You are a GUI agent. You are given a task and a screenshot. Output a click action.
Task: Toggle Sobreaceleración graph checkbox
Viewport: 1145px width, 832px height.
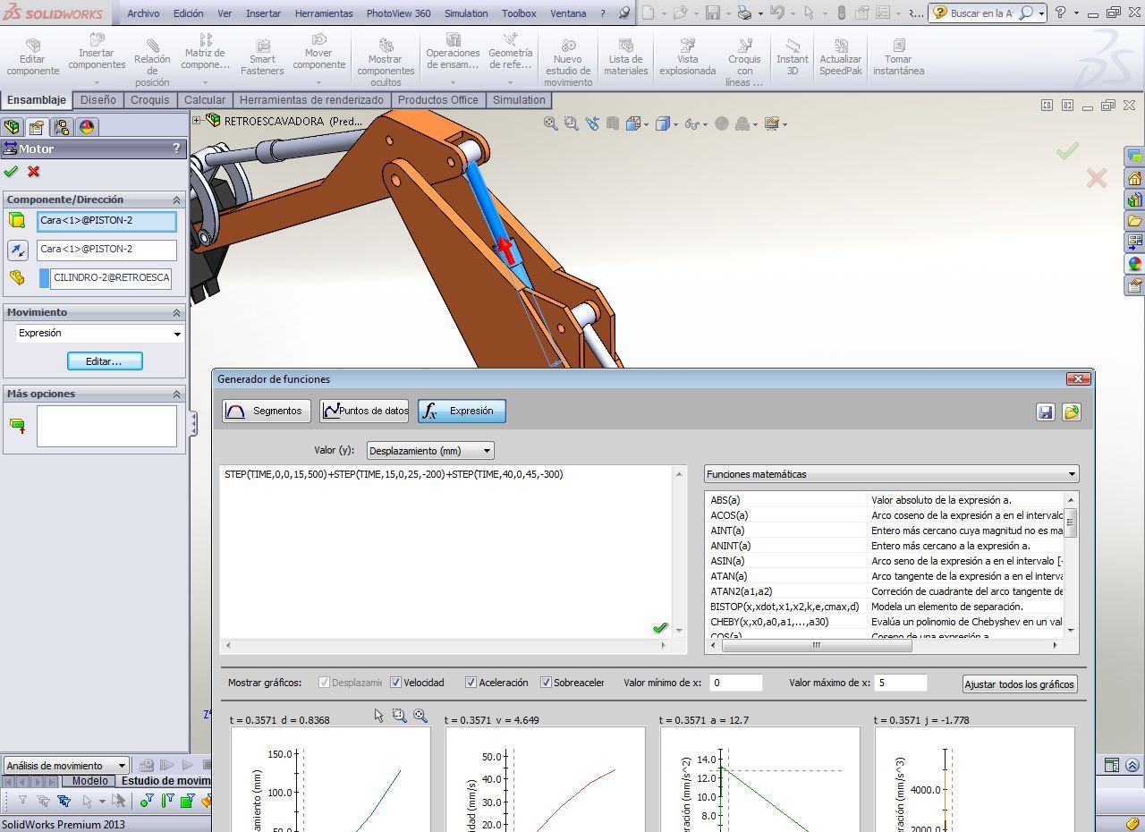tap(547, 683)
